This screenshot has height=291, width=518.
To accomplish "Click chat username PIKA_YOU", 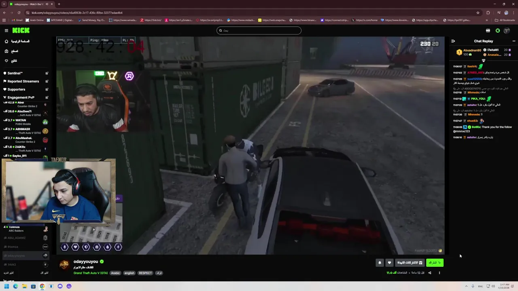I will point(478,99).
